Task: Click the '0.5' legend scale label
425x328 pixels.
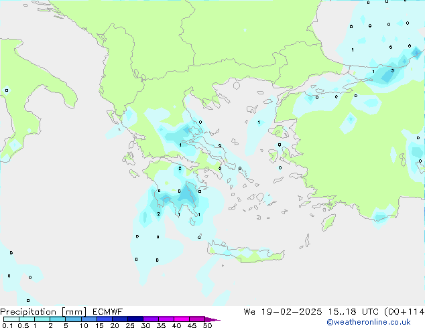Action: click(x=23, y=325)
